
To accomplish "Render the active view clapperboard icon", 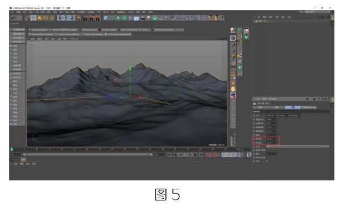I will [85, 18].
